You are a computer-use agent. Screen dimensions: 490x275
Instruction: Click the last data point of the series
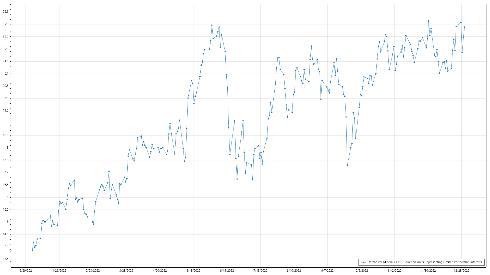pyautogui.click(x=464, y=27)
